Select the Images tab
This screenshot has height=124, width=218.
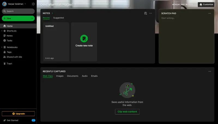pos(60,76)
